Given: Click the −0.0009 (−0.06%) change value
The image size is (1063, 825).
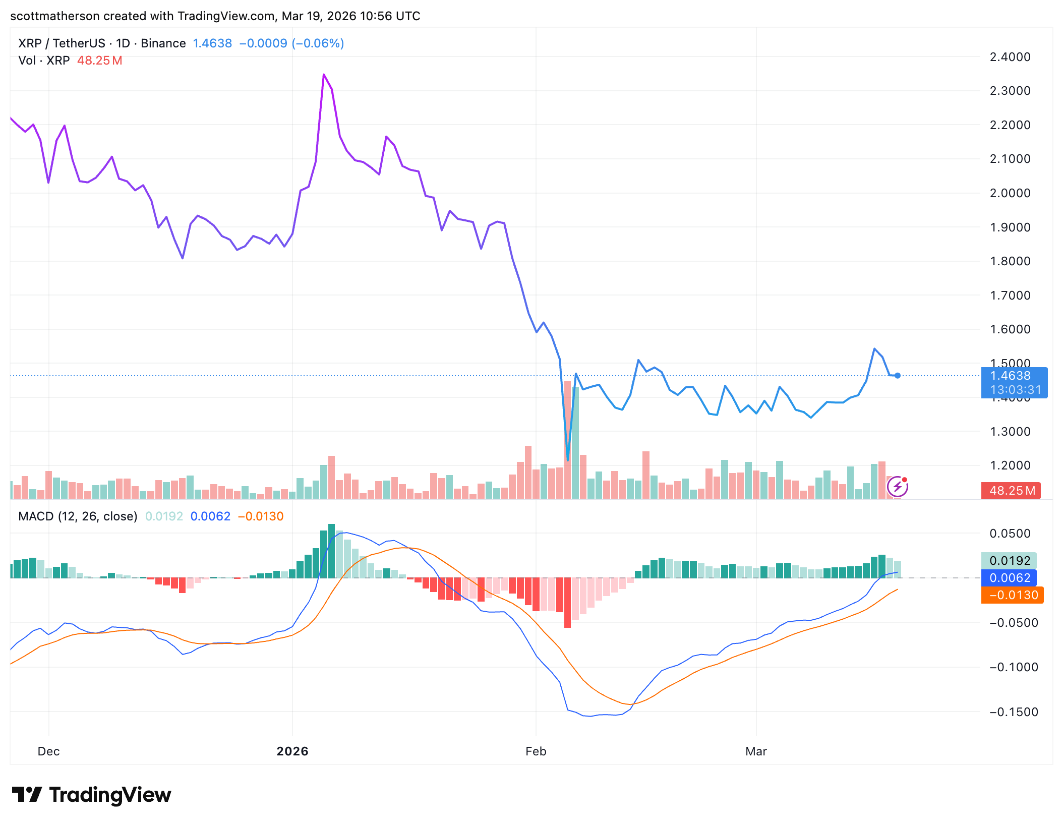Looking at the screenshot, I should [x=291, y=43].
